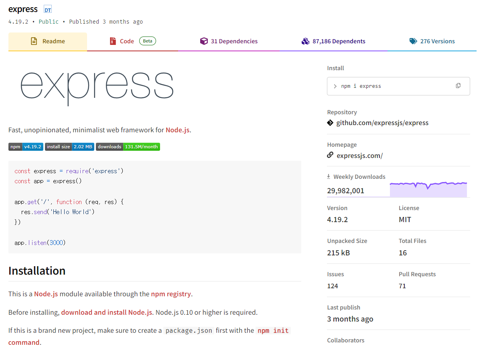Click the express package title

coord(23,9)
